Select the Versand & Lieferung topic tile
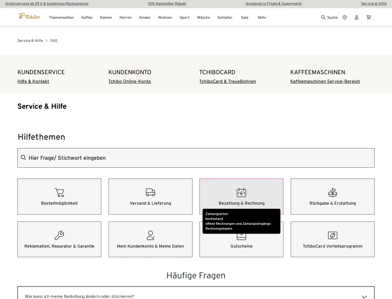This screenshot has height=299, width=392. tap(150, 197)
